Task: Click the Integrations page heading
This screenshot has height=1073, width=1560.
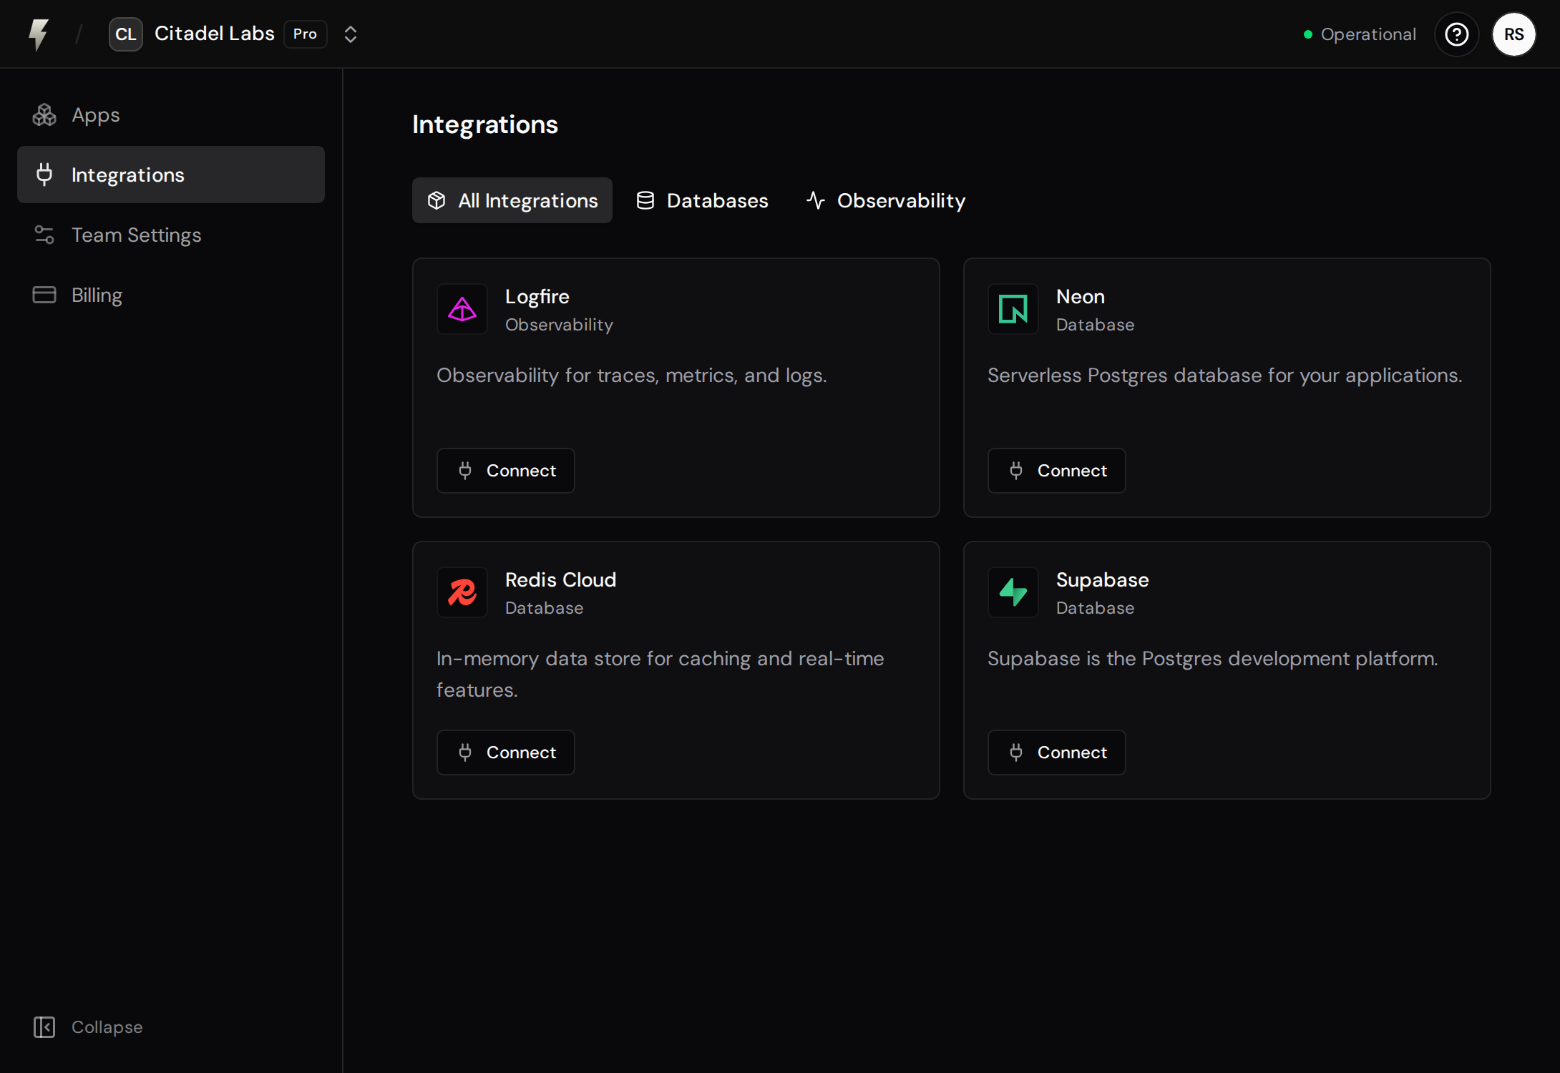Action: click(x=485, y=124)
